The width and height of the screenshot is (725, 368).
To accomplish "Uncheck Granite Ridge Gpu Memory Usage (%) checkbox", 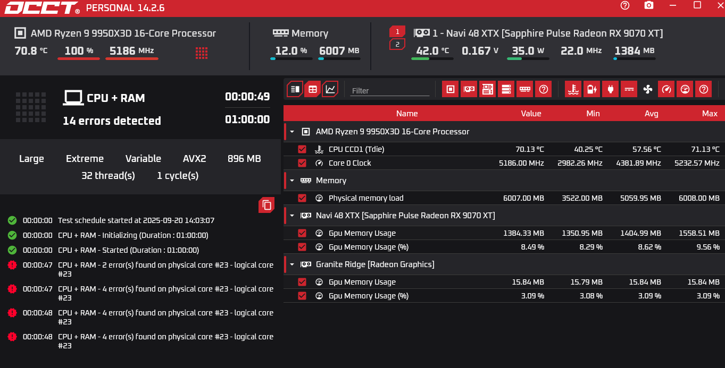I will click(x=302, y=296).
